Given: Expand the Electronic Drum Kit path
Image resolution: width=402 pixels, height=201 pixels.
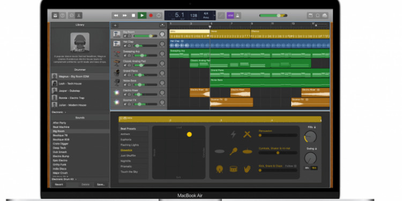Looking at the screenshot, I should [64, 179].
